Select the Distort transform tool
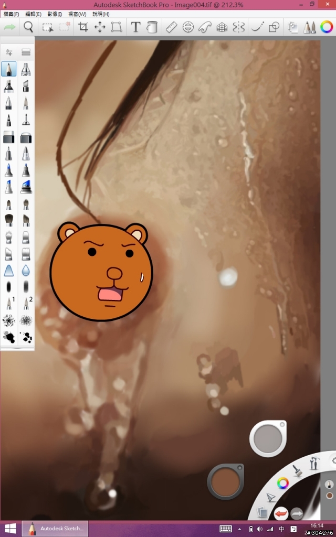 (117, 27)
